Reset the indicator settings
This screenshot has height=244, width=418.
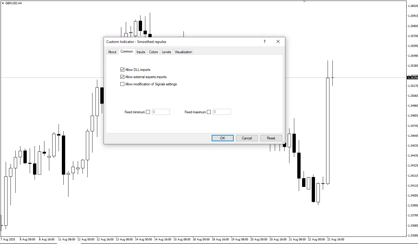pos(271,138)
